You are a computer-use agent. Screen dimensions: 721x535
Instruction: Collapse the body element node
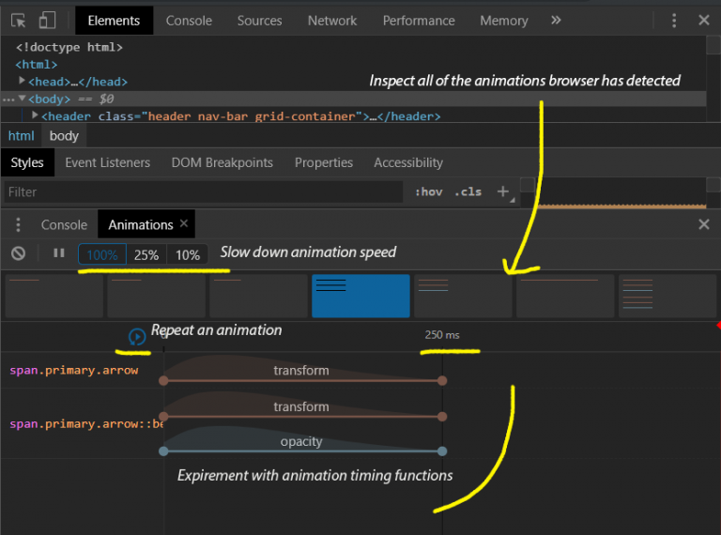coord(22,98)
